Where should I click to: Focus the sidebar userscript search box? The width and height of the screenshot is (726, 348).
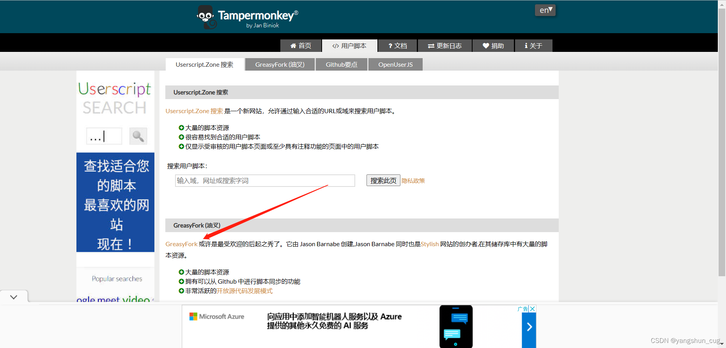pyautogui.click(x=104, y=136)
